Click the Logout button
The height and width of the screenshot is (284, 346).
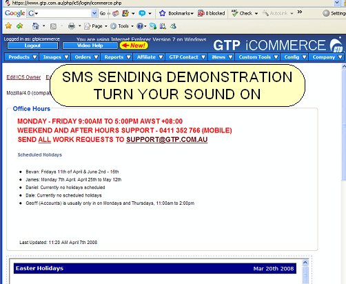(x=32, y=45)
